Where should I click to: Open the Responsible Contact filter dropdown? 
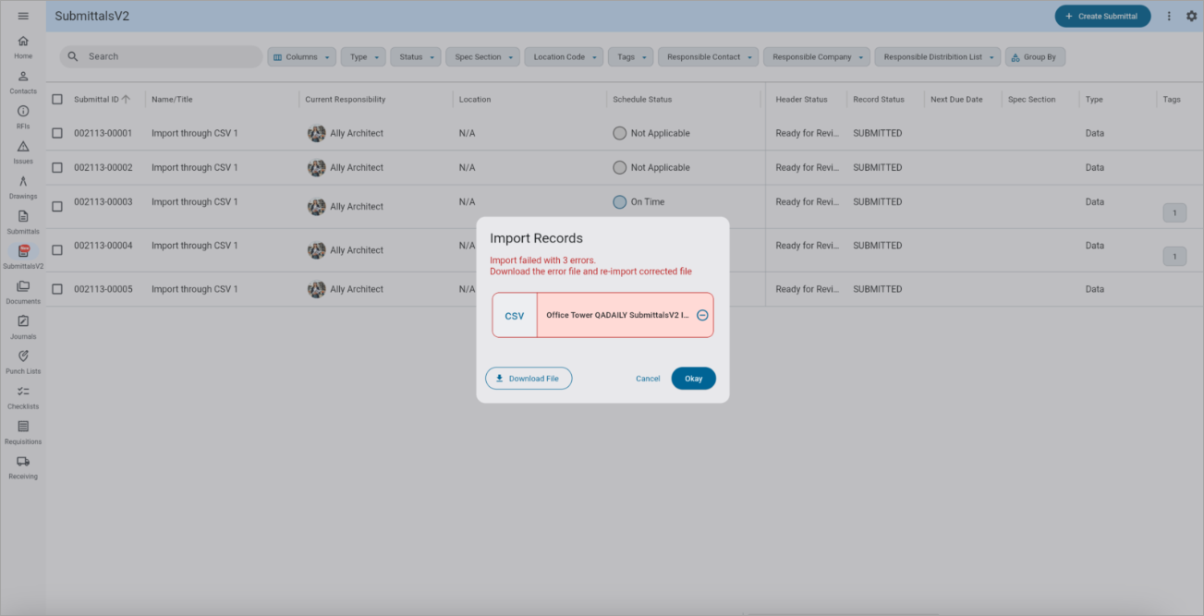709,56
